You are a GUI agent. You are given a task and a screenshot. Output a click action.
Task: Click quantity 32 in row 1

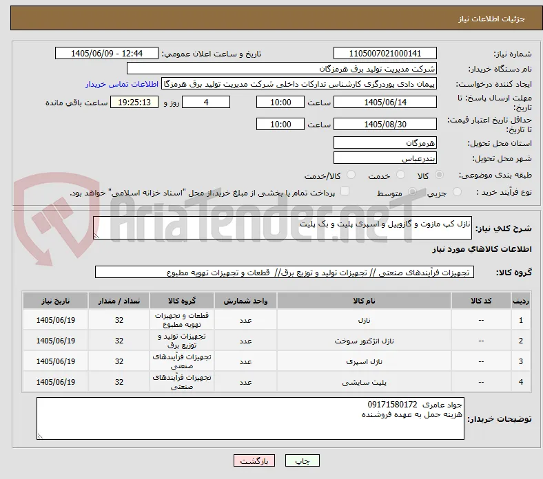coord(119,320)
